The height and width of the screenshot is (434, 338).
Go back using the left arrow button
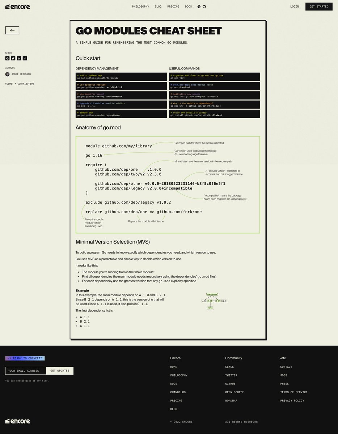[x=12, y=30]
